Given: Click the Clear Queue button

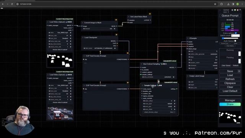Looking at the screenshot, I should click(226, 66).
